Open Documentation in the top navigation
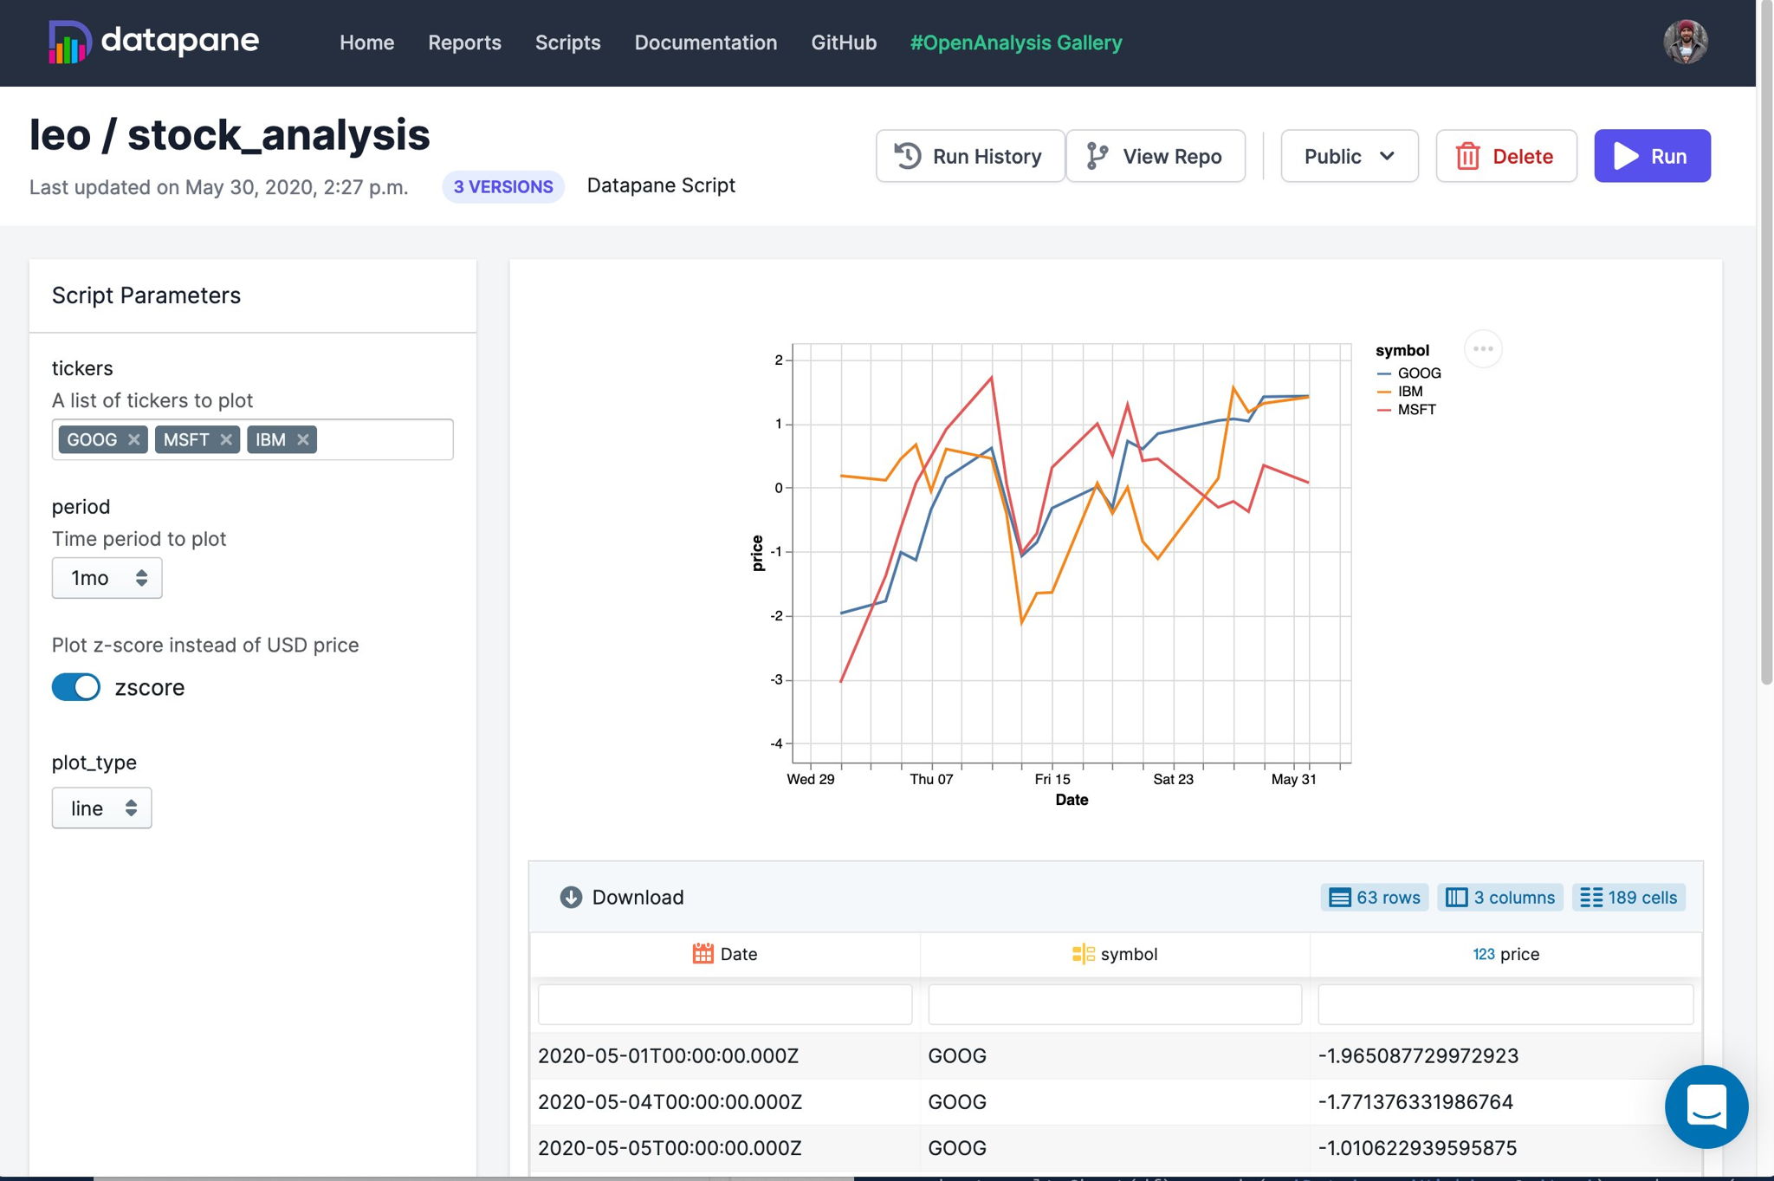Screen dimensions: 1774x1181 pyautogui.click(x=705, y=42)
